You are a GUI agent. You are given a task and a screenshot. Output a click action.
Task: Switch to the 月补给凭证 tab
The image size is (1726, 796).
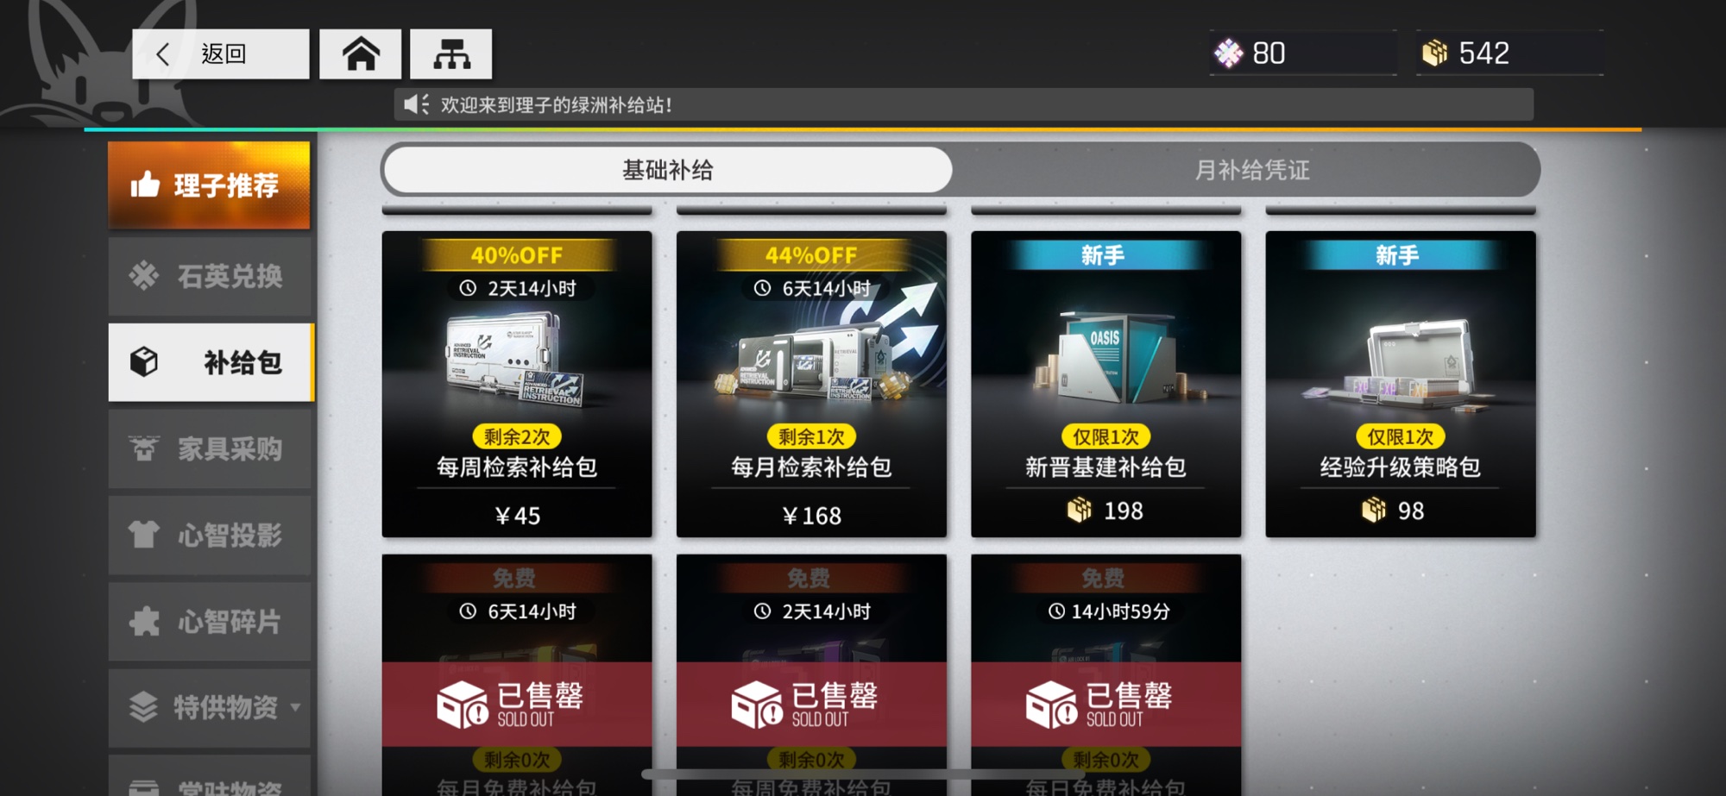(1251, 170)
